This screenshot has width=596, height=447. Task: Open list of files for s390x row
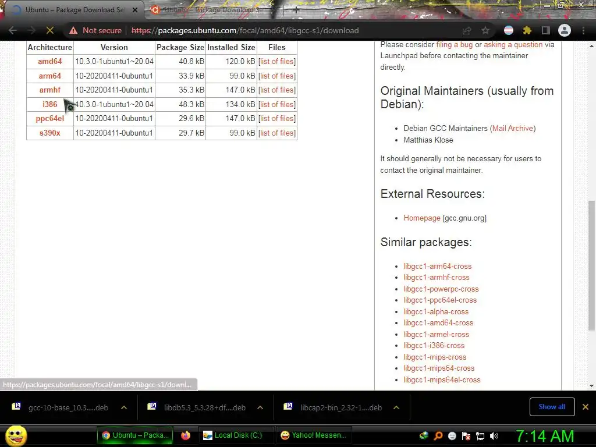click(276, 133)
